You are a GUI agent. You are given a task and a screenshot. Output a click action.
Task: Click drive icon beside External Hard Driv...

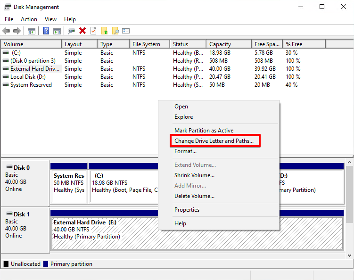(x=6, y=69)
